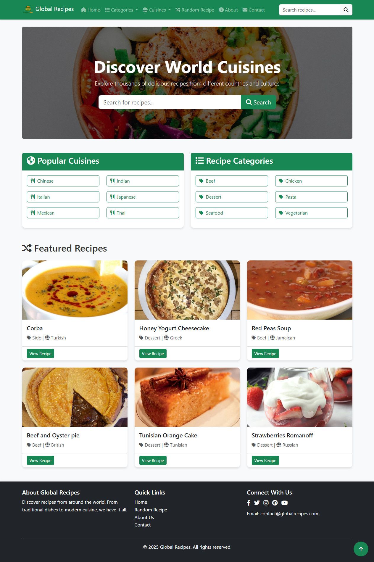This screenshot has width=374, height=562.
Task: Open the Strawberries Romanoff recipe image
Action: click(x=299, y=397)
